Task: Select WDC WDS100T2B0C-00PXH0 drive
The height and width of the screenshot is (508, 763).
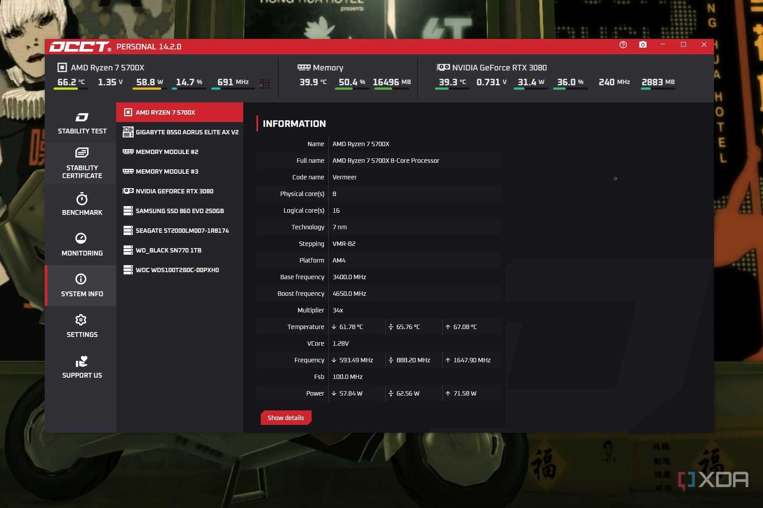Action: 180,270
